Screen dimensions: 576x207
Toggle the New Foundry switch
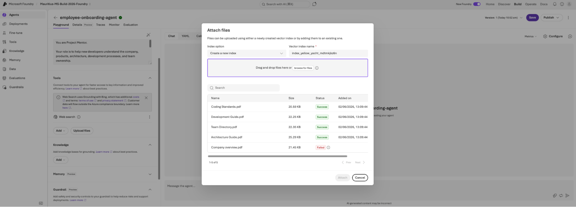(x=477, y=4)
